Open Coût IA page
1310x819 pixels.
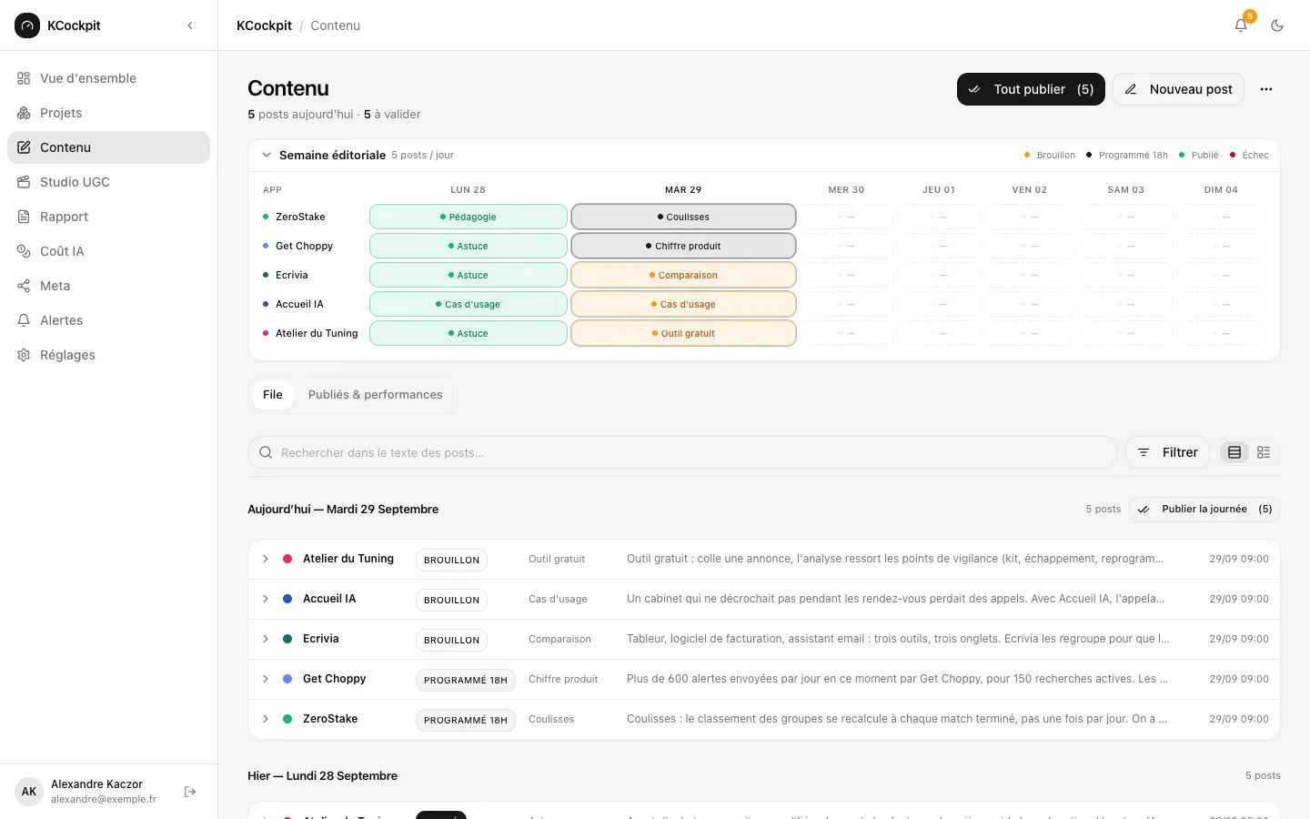tap(108, 251)
